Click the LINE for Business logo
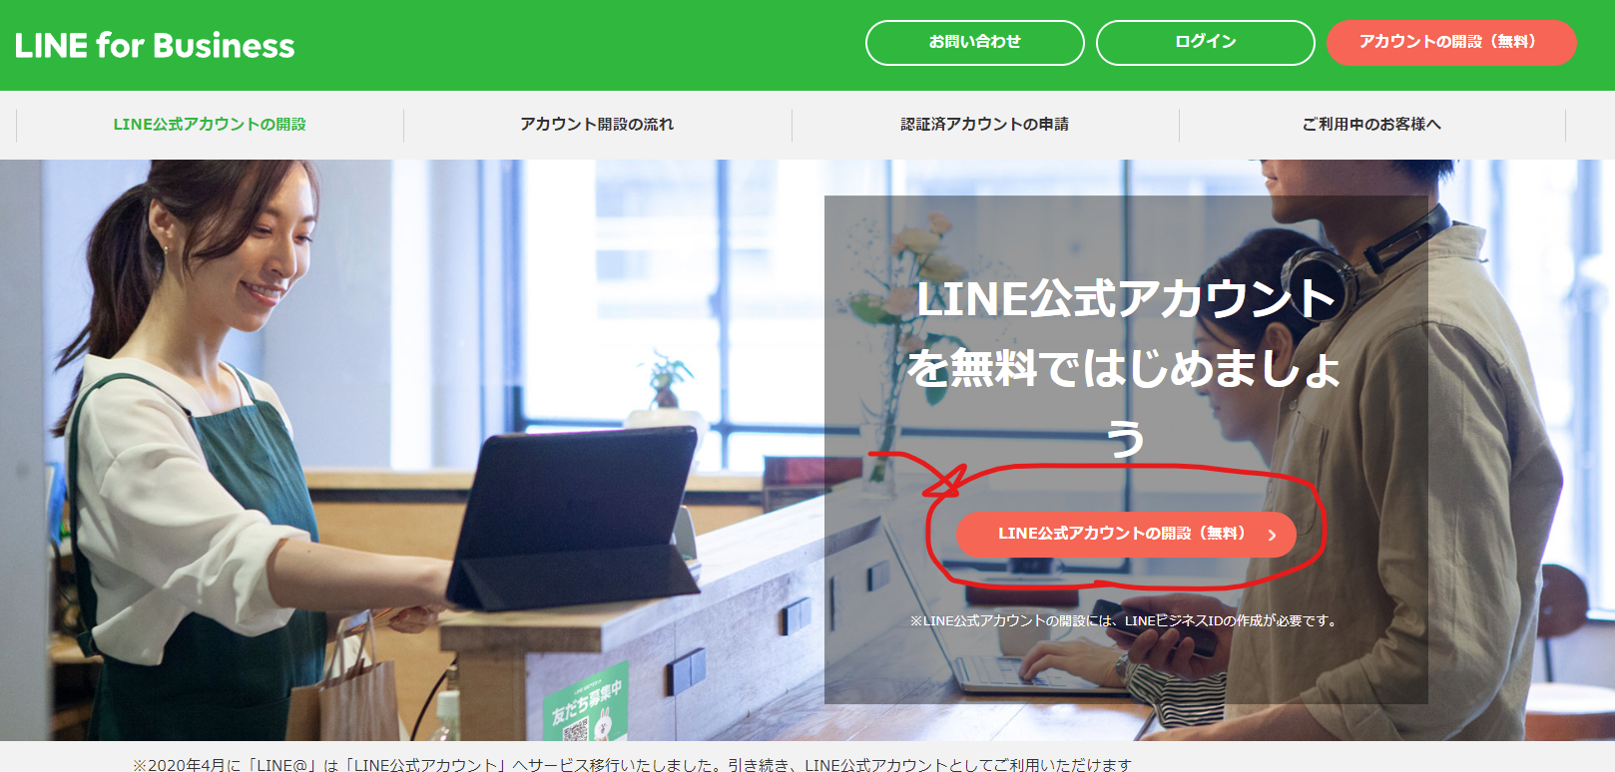This screenshot has height=772, width=1615. 155,45
